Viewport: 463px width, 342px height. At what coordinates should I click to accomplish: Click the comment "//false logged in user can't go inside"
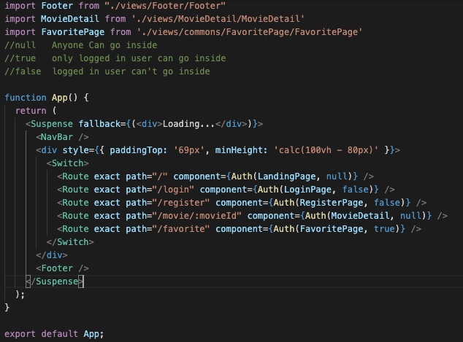click(x=107, y=71)
